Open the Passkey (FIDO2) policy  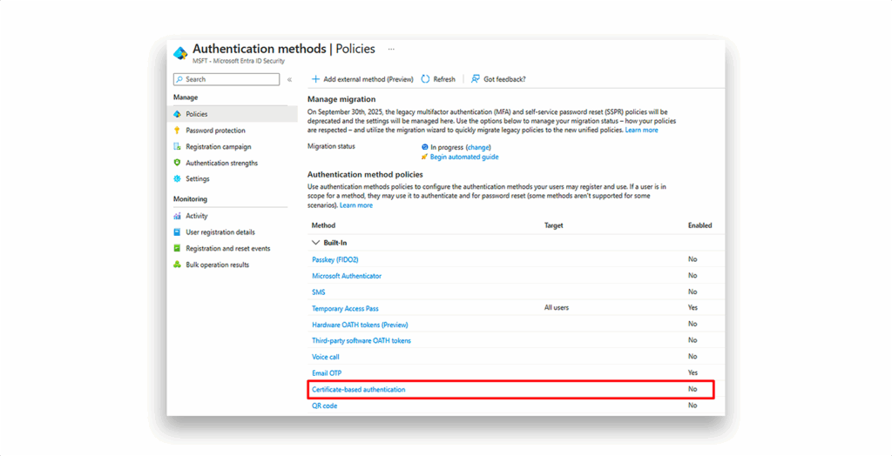coord(335,260)
